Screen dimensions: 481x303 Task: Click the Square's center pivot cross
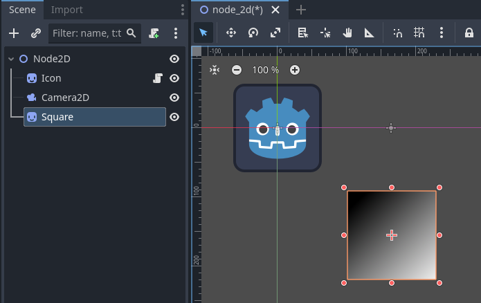(392, 235)
